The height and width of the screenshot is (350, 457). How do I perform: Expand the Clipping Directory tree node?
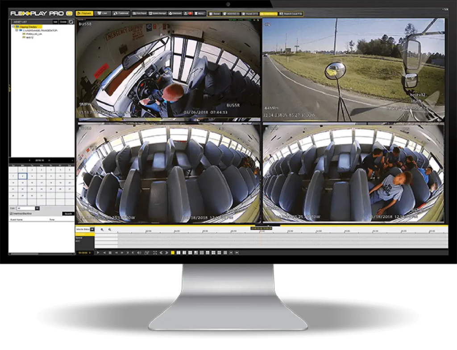13,26
